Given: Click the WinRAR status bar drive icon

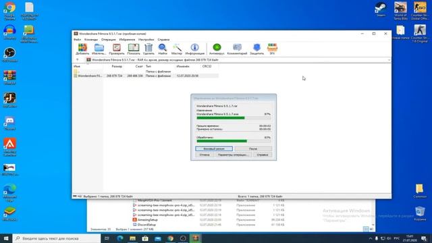Looking at the screenshot, I should pyautogui.click(x=75, y=196).
